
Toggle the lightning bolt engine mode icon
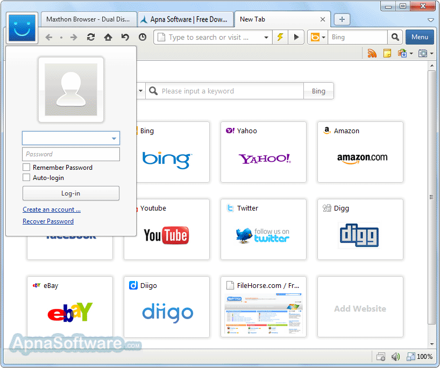(280, 37)
